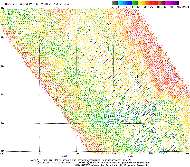Click the cyan-blue 5-15 knots legend band

(125, 3)
